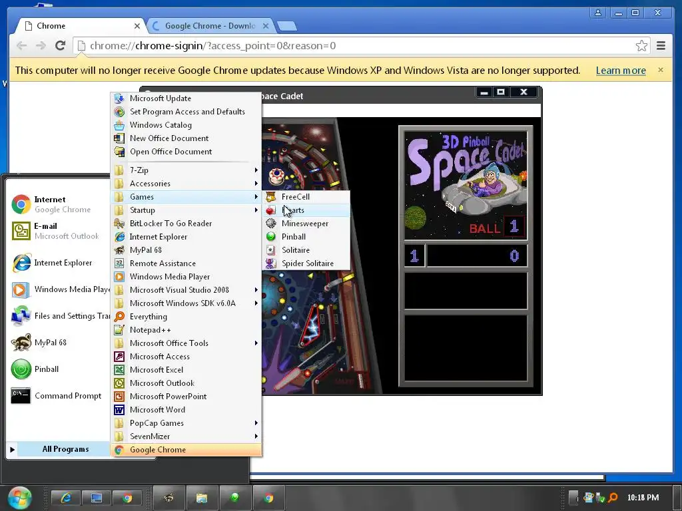Open Internet Explorer from quick launch bar
Viewport: 682px width, 511px height.
coord(66,498)
